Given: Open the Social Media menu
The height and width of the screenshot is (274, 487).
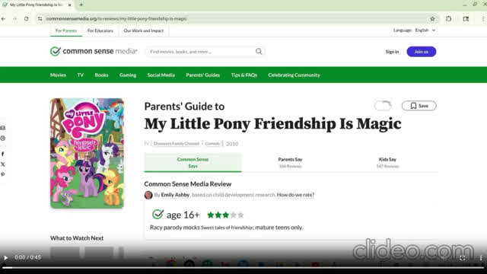Looking at the screenshot, I should 161,75.
